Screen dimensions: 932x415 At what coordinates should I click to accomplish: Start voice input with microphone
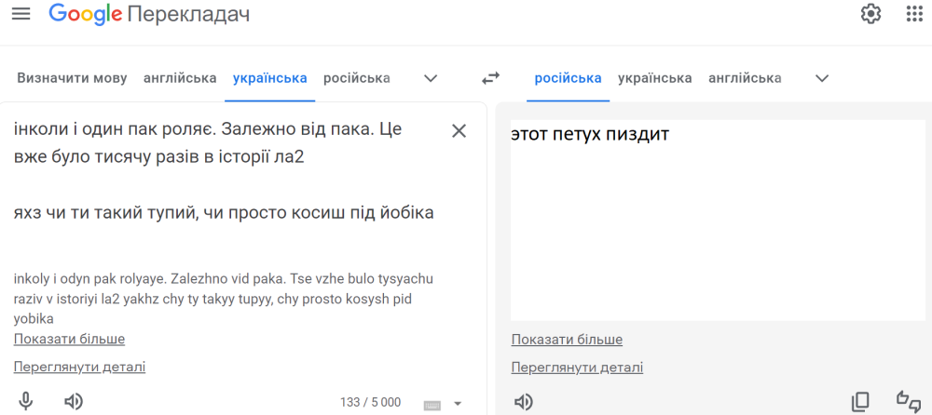[x=26, y=401]
